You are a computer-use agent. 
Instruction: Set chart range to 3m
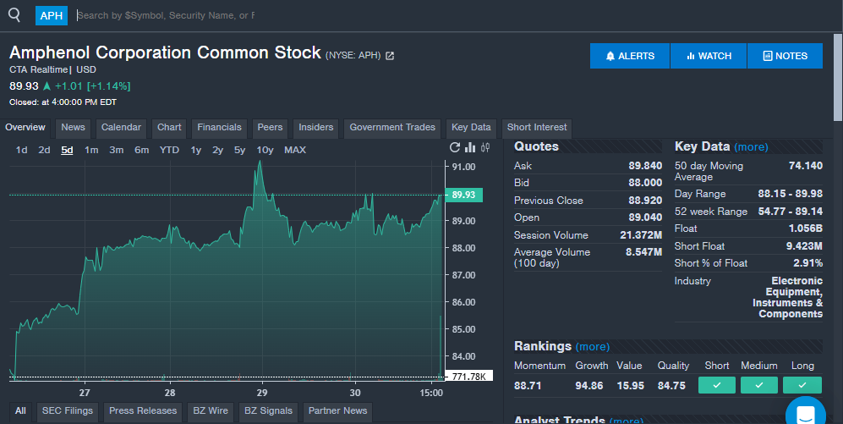pyautogui.click(x=117, y=150)
